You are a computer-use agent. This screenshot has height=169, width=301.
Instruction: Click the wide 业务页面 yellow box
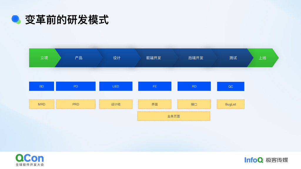173,116
